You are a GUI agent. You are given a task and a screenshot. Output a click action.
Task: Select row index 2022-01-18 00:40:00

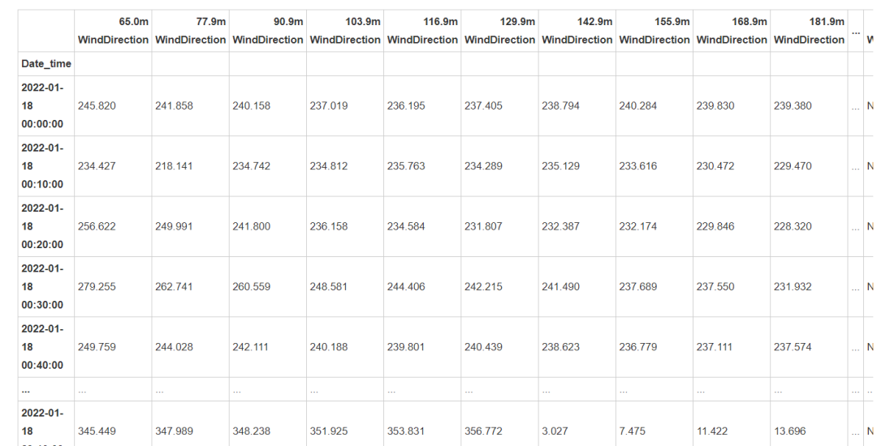42,346
